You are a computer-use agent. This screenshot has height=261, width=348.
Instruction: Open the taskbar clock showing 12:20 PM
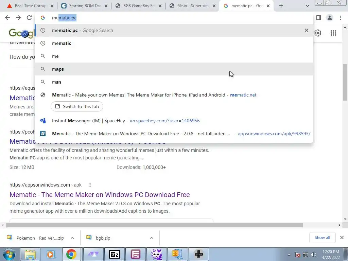tap(331, 255)
